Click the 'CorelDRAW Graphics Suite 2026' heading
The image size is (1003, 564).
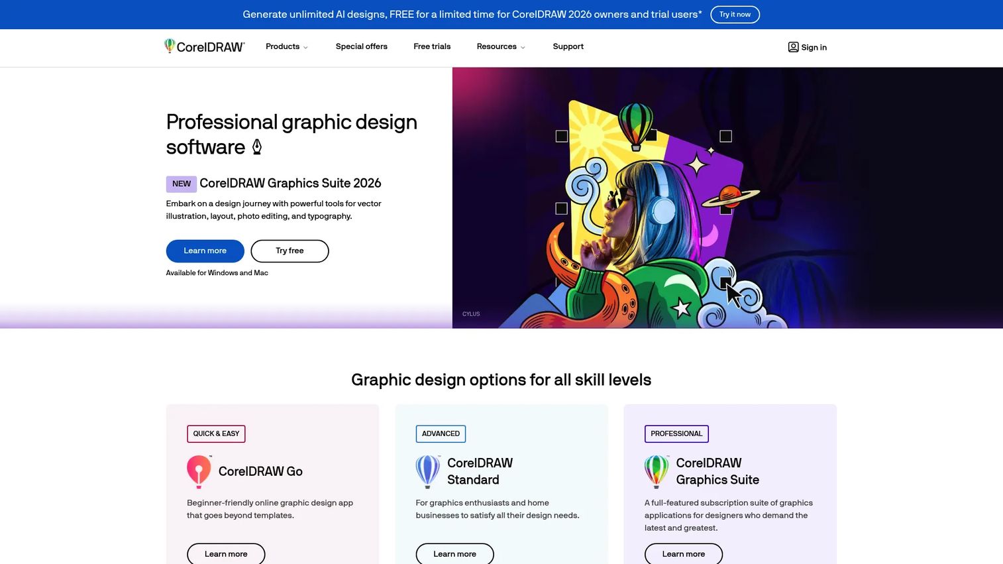tap(290, 184)
